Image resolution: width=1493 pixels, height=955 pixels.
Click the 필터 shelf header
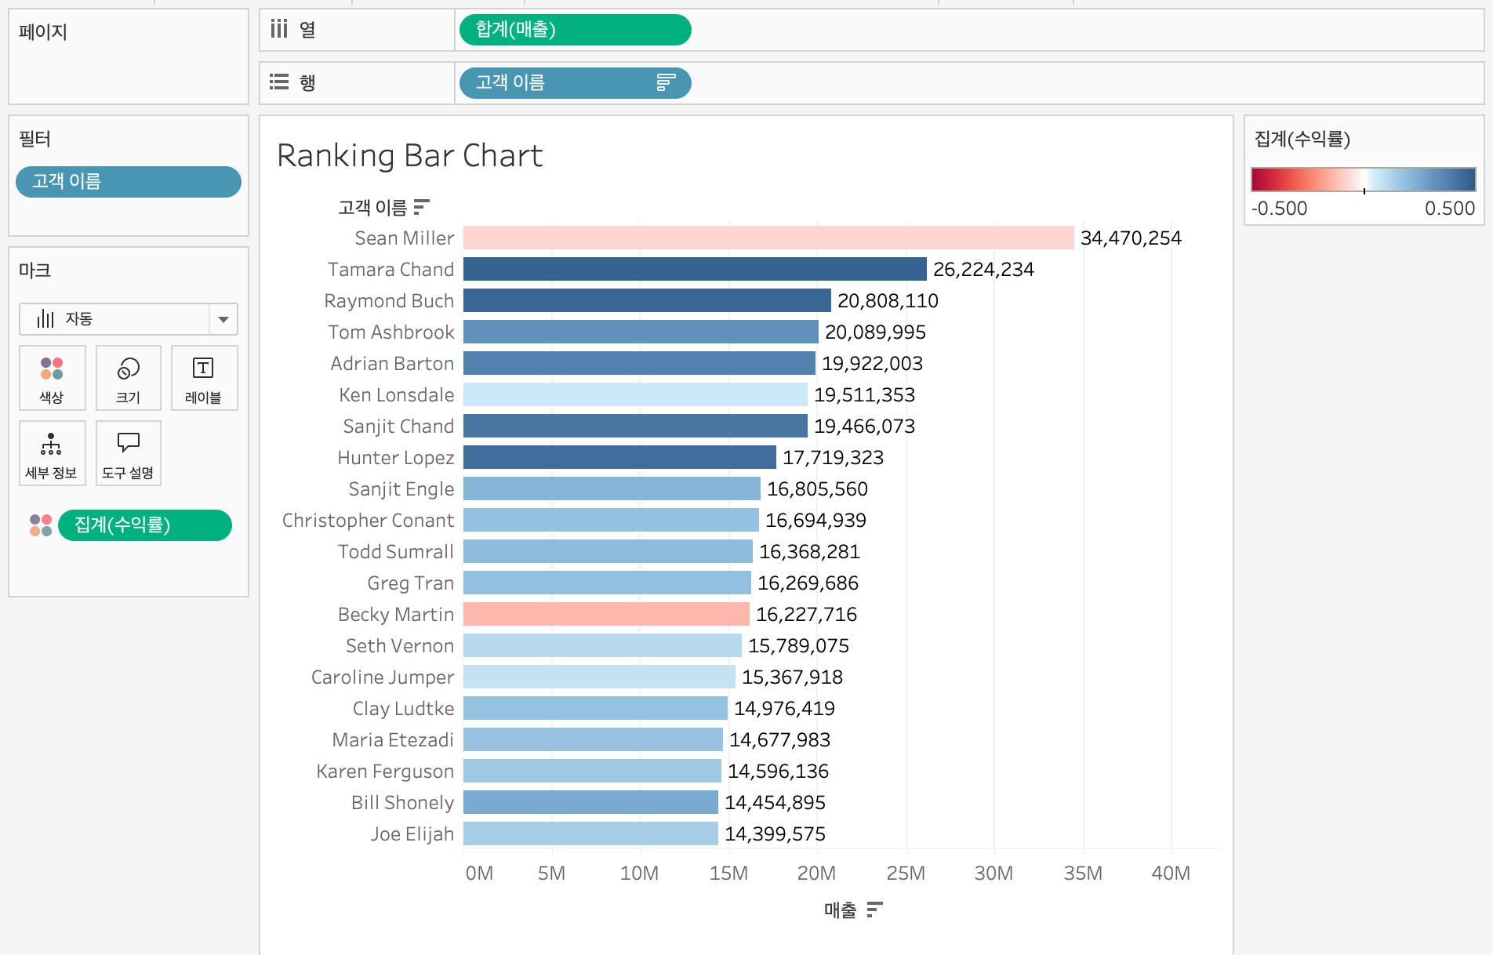click(x=35, y=140)
